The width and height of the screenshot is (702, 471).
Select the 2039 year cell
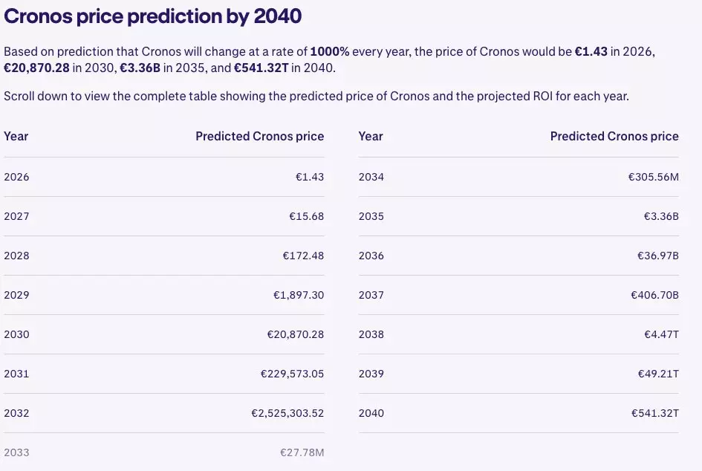point(371,374)
